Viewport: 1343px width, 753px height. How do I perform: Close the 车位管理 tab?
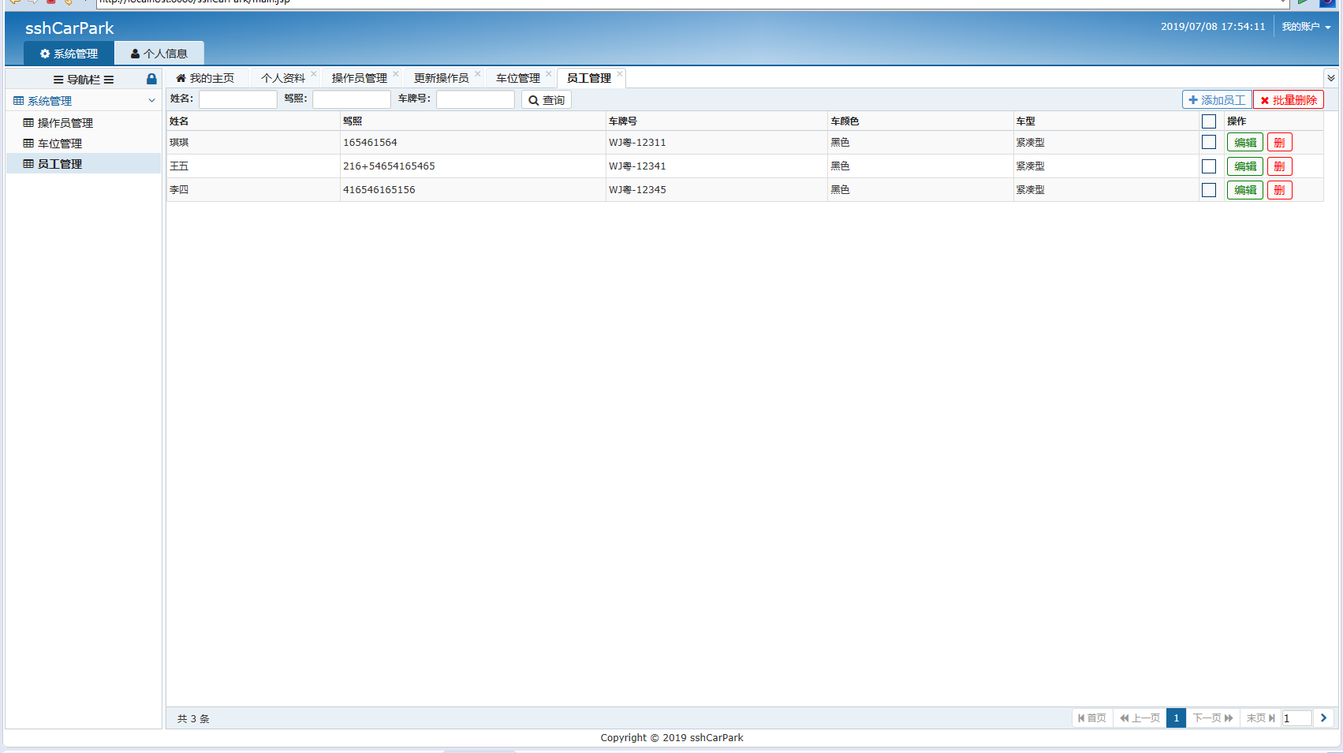[549, 74]
